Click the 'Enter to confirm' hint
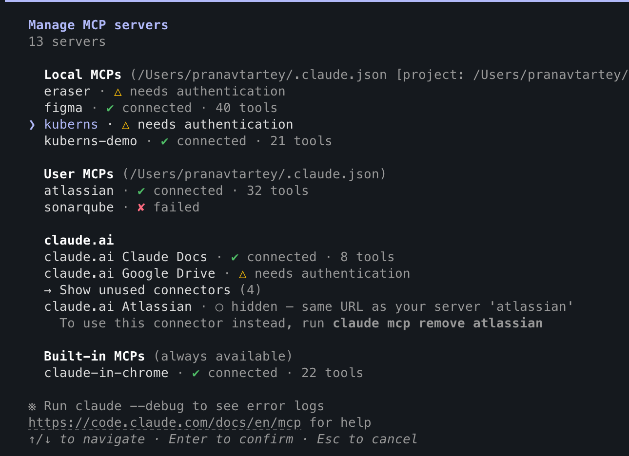 pos(231,439)
